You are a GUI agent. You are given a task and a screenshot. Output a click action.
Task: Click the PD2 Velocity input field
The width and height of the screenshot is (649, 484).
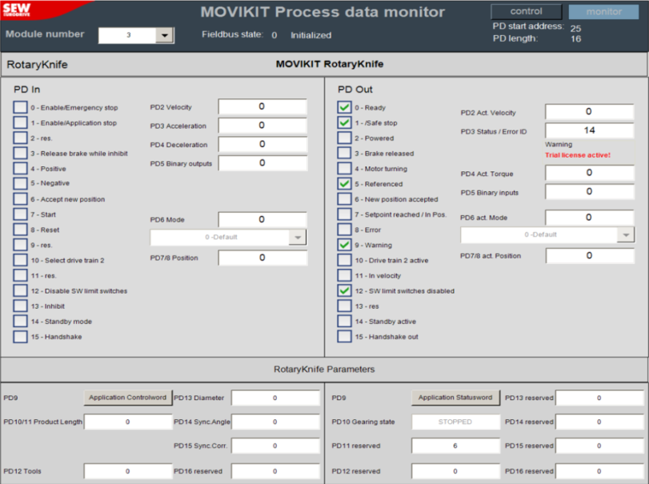262,107
